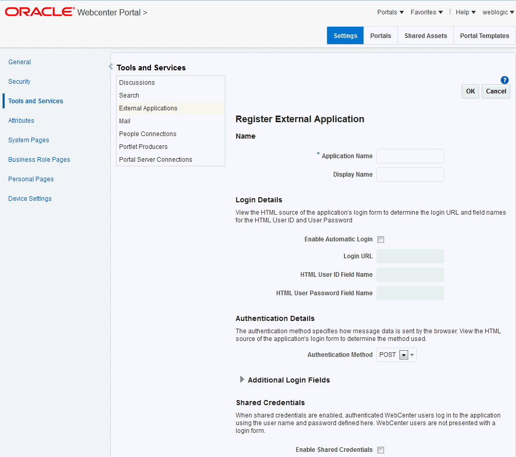516x457 pixels.
Task: Expand Additional Login Fields section
Action: [x=242, y=379]
